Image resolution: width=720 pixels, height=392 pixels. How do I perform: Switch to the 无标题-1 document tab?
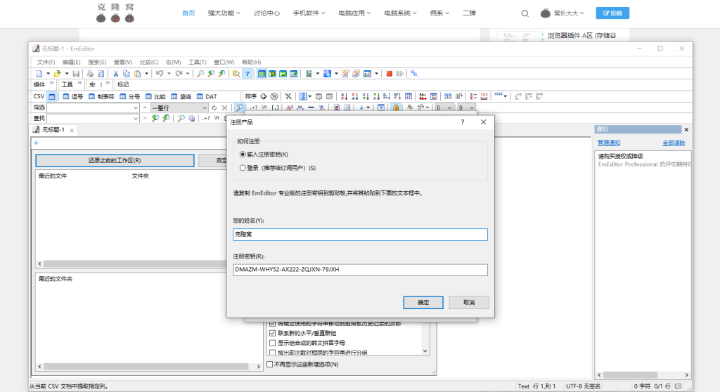53,130
